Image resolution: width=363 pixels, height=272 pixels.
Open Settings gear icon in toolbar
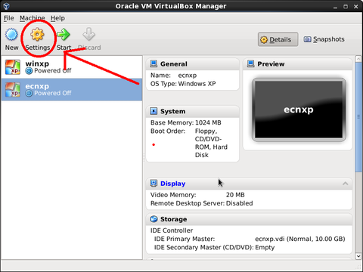(x=37, y=34)
